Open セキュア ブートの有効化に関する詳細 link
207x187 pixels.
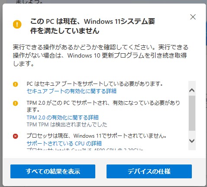point(71,91)
